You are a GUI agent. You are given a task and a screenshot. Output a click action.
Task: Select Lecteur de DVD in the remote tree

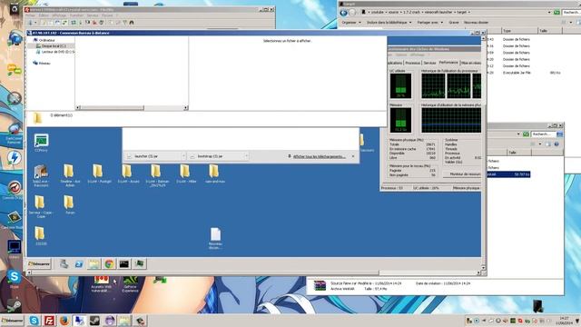pyautogui.click(x=55, y=52)
